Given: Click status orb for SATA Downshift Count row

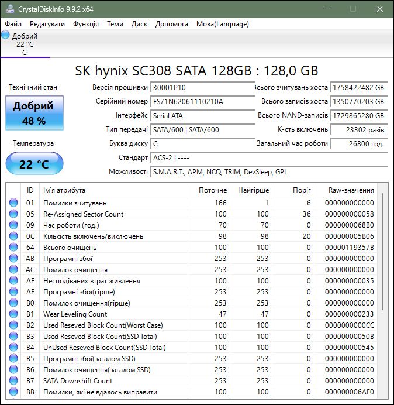Looking at the screenshot, I should (x=13, y=380).
